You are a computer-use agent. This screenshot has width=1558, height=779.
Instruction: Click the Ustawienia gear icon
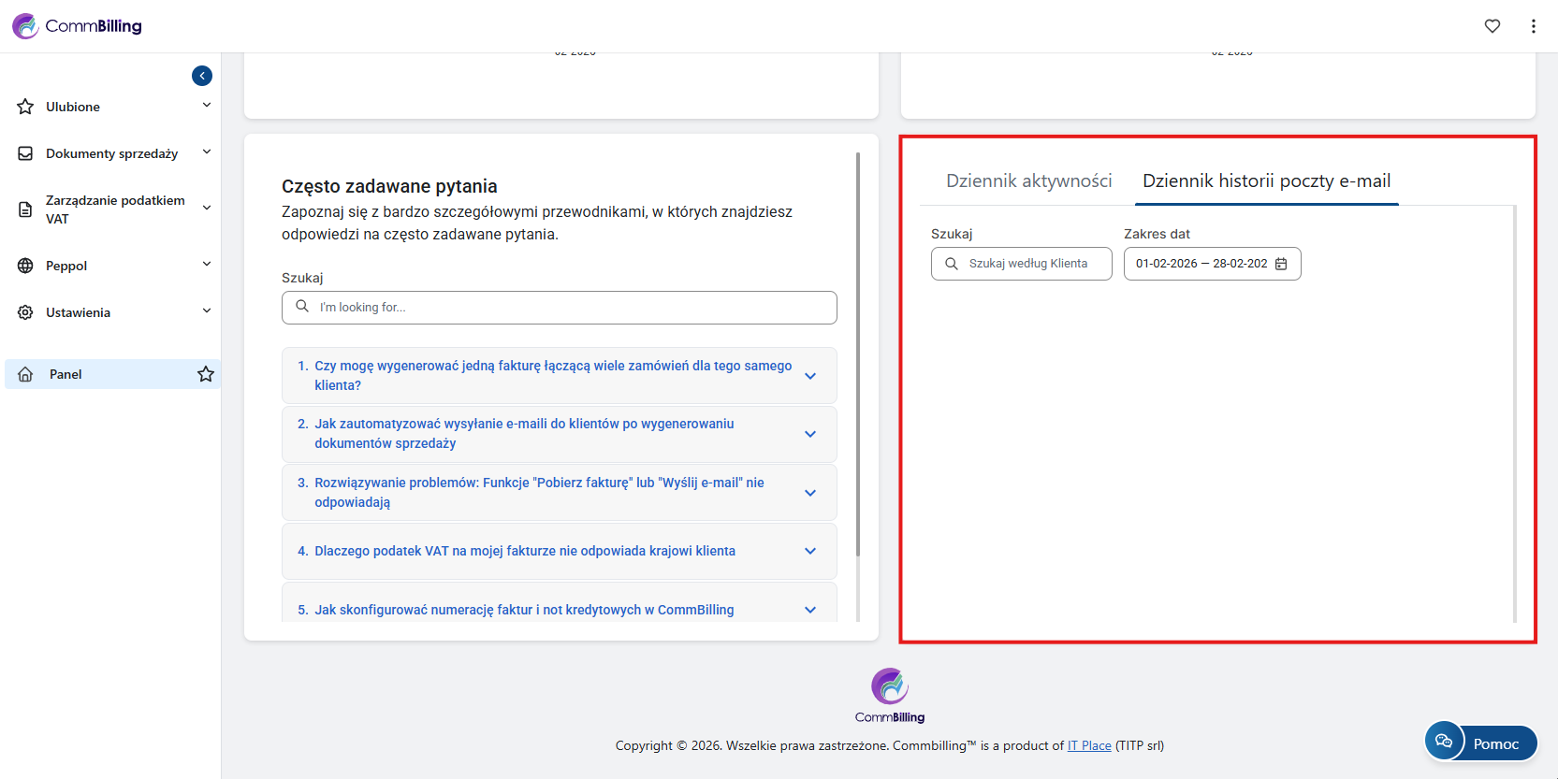(25, 312)
